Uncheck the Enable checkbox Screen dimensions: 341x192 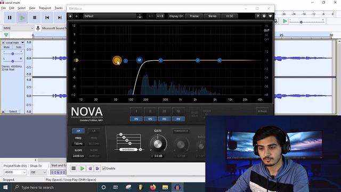pos(104,169)
